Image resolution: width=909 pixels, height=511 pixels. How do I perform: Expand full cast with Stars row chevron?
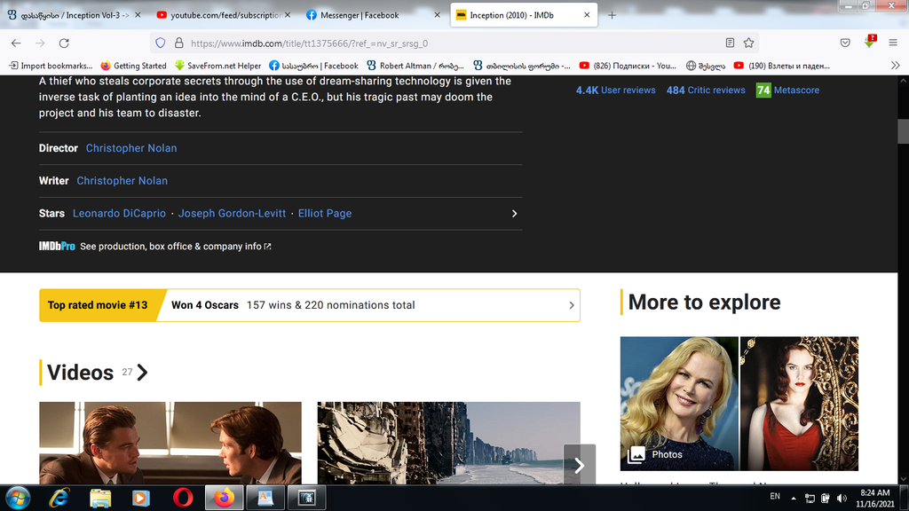coord(514,214)
